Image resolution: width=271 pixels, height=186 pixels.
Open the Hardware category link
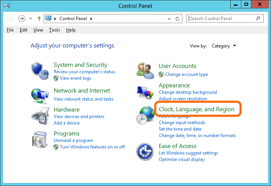(67, 110)
